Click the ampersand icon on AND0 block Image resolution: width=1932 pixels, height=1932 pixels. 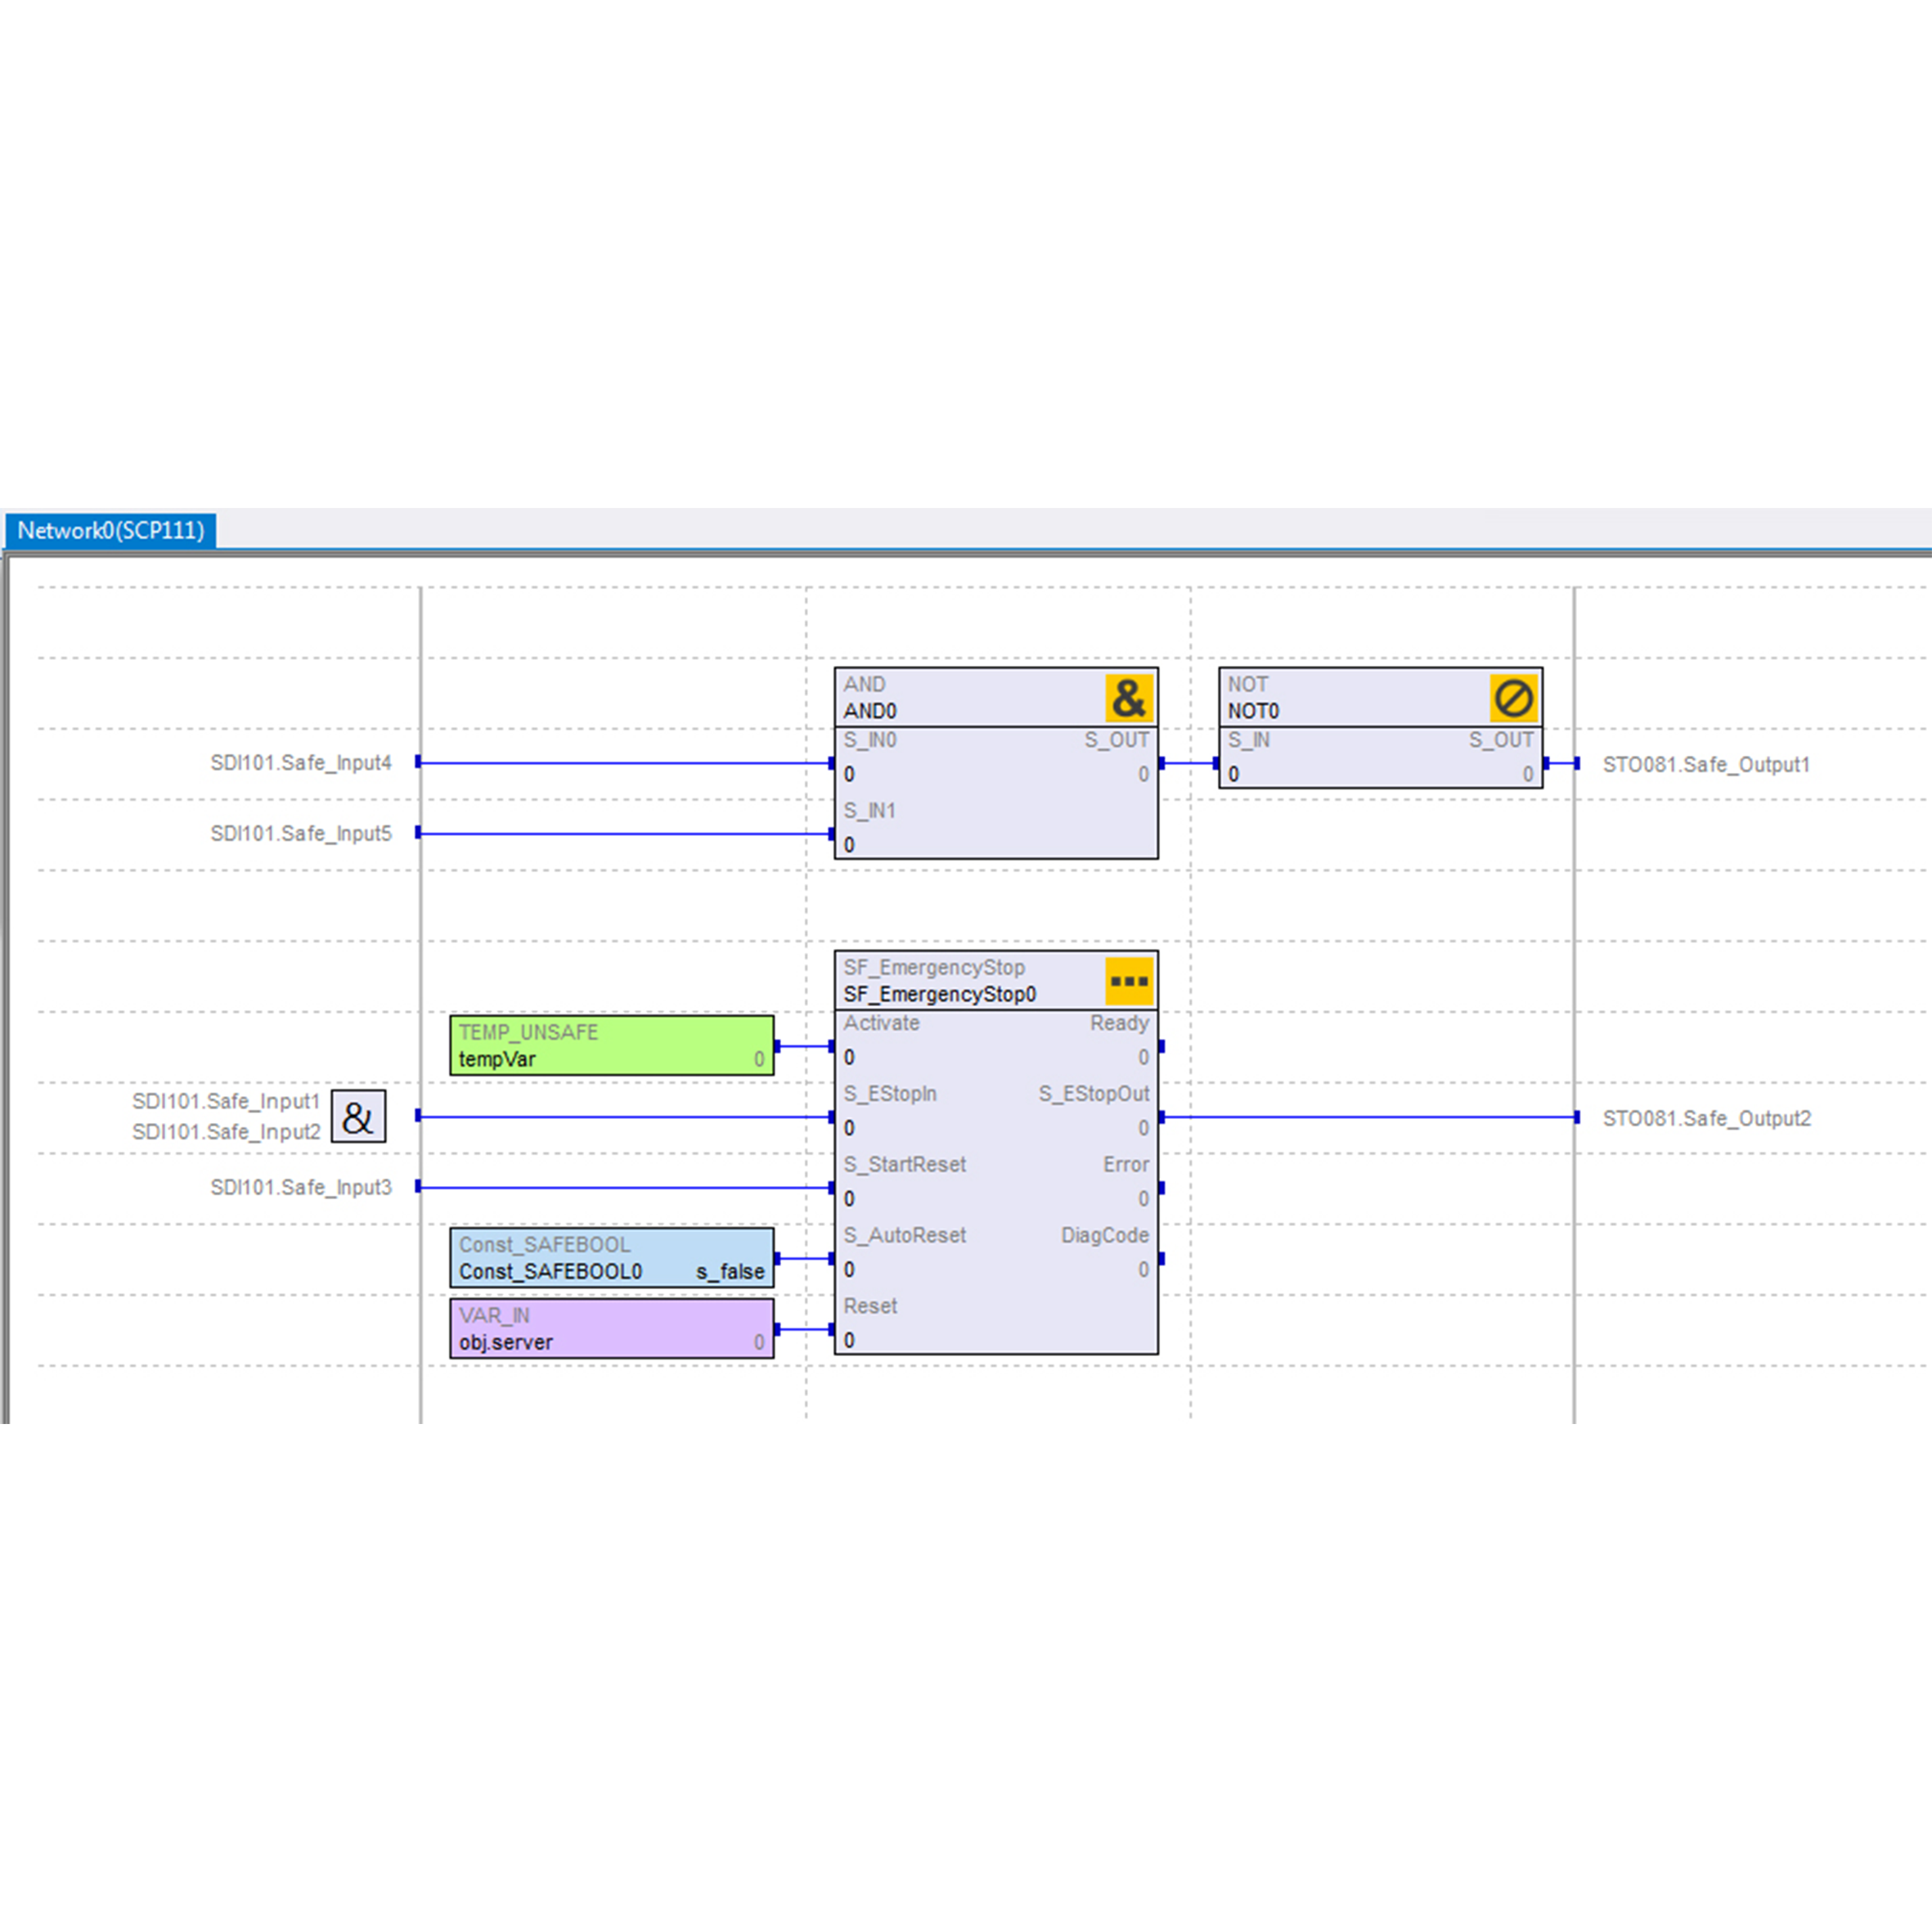[x=1129, y=698]
